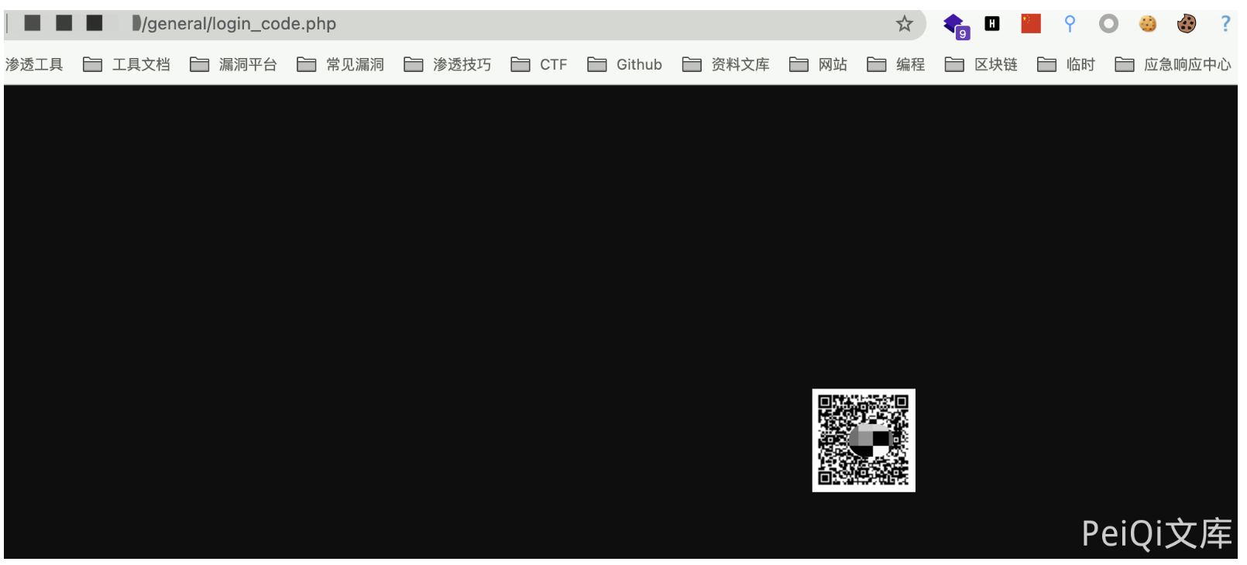The height and width of the screenshot is (565, 1247).
Task: Expand the 常见漏洞 bookmarks folder
Action: (x=341, y=64)
